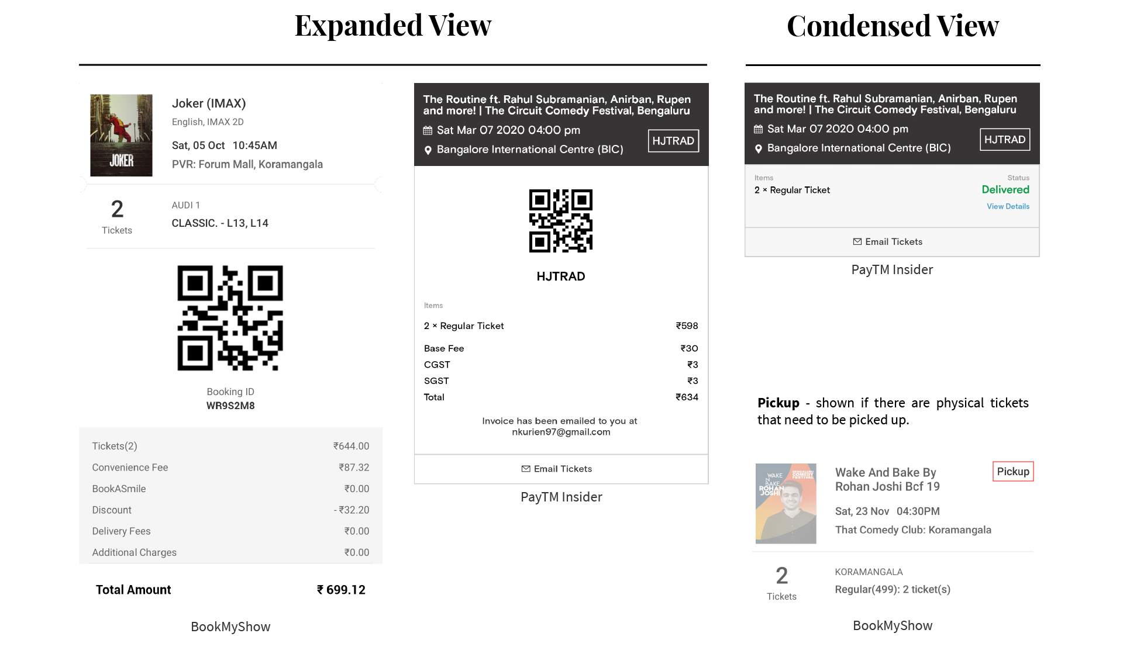Click the Pickup tag on Wake And Bake

coord(1013,472)
